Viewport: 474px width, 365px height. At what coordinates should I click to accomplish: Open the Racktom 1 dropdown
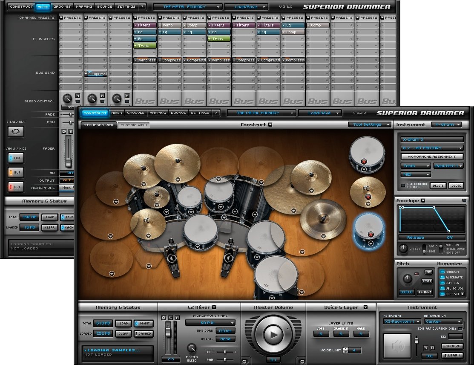448,166
